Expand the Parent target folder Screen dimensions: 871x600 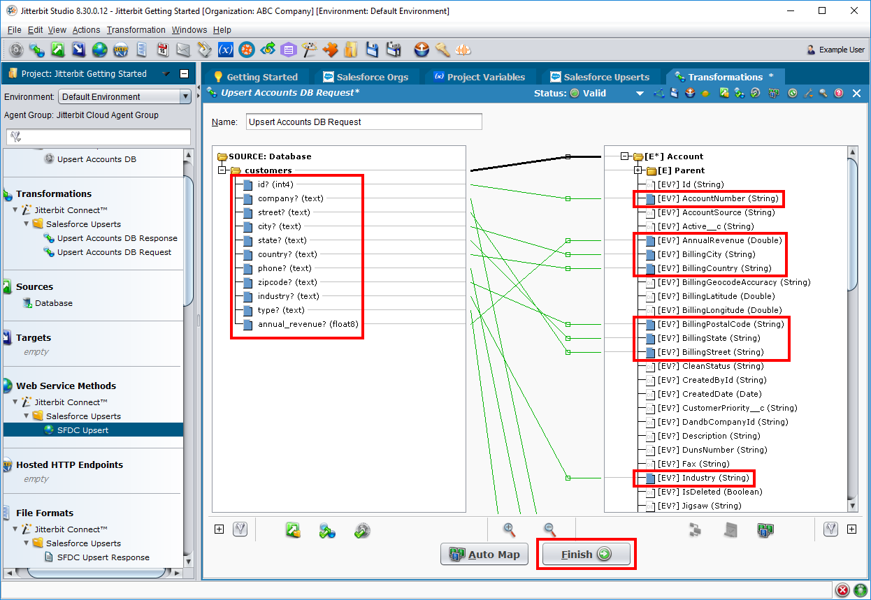click(x=638, y=170)
